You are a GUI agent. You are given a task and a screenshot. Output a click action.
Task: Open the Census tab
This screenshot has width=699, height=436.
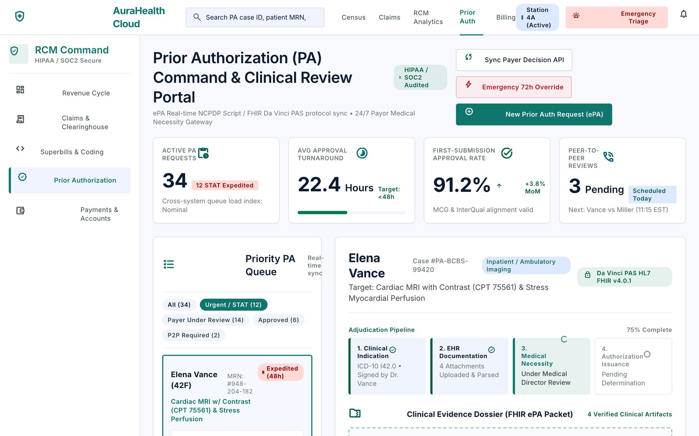tap(353, 17)
